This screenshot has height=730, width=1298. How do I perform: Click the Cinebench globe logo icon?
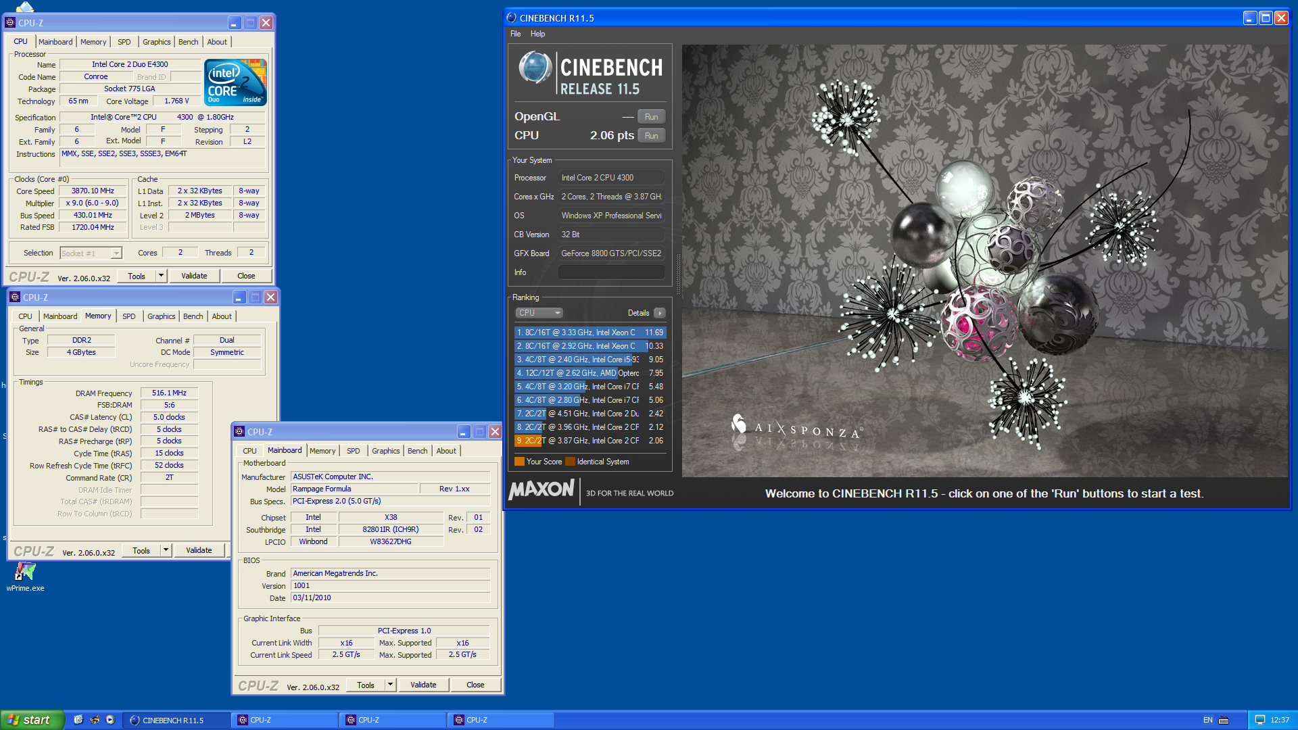pyautogui.click(x=535, y=68)
